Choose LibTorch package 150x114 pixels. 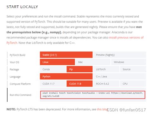(x=106, y=69)
